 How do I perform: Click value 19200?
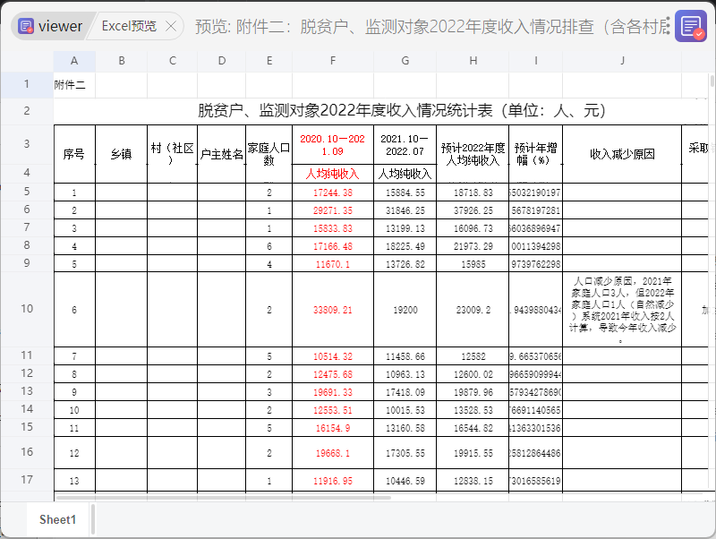coord(405,310)
